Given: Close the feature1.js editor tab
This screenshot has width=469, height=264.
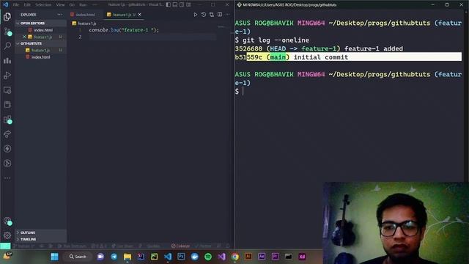Looking at the screenshot, I should click(140, 15).
